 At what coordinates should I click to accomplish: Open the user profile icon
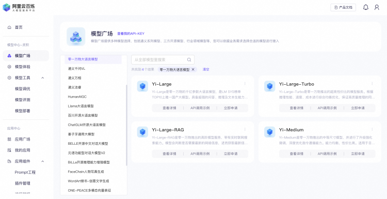377,7
